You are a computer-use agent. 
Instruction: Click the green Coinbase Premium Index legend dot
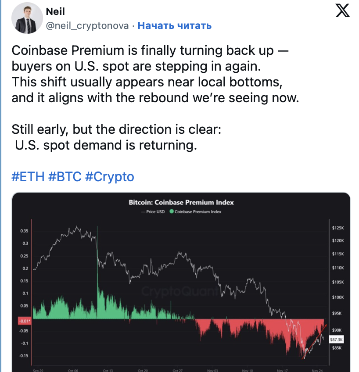[x=172, y=211]
